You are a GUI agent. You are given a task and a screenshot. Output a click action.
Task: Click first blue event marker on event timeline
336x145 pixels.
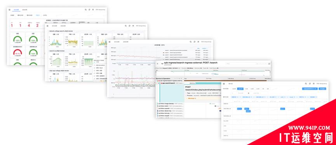click(x=239, y=109)
